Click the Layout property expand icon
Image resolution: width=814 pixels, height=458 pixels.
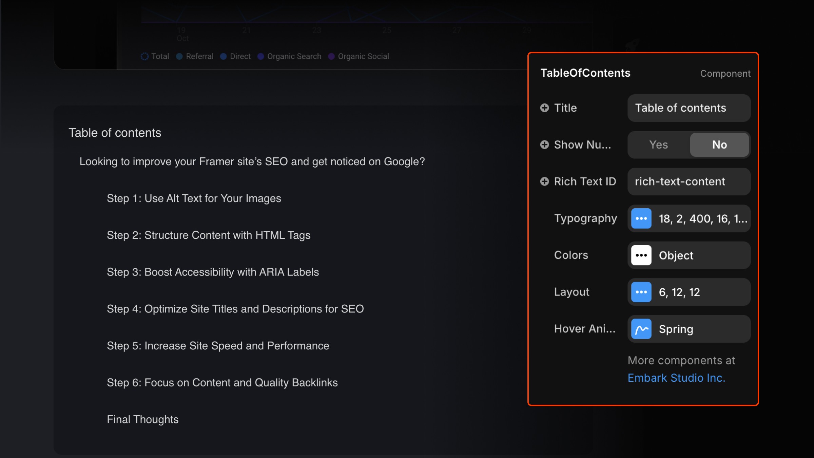[x=642, y=292]
